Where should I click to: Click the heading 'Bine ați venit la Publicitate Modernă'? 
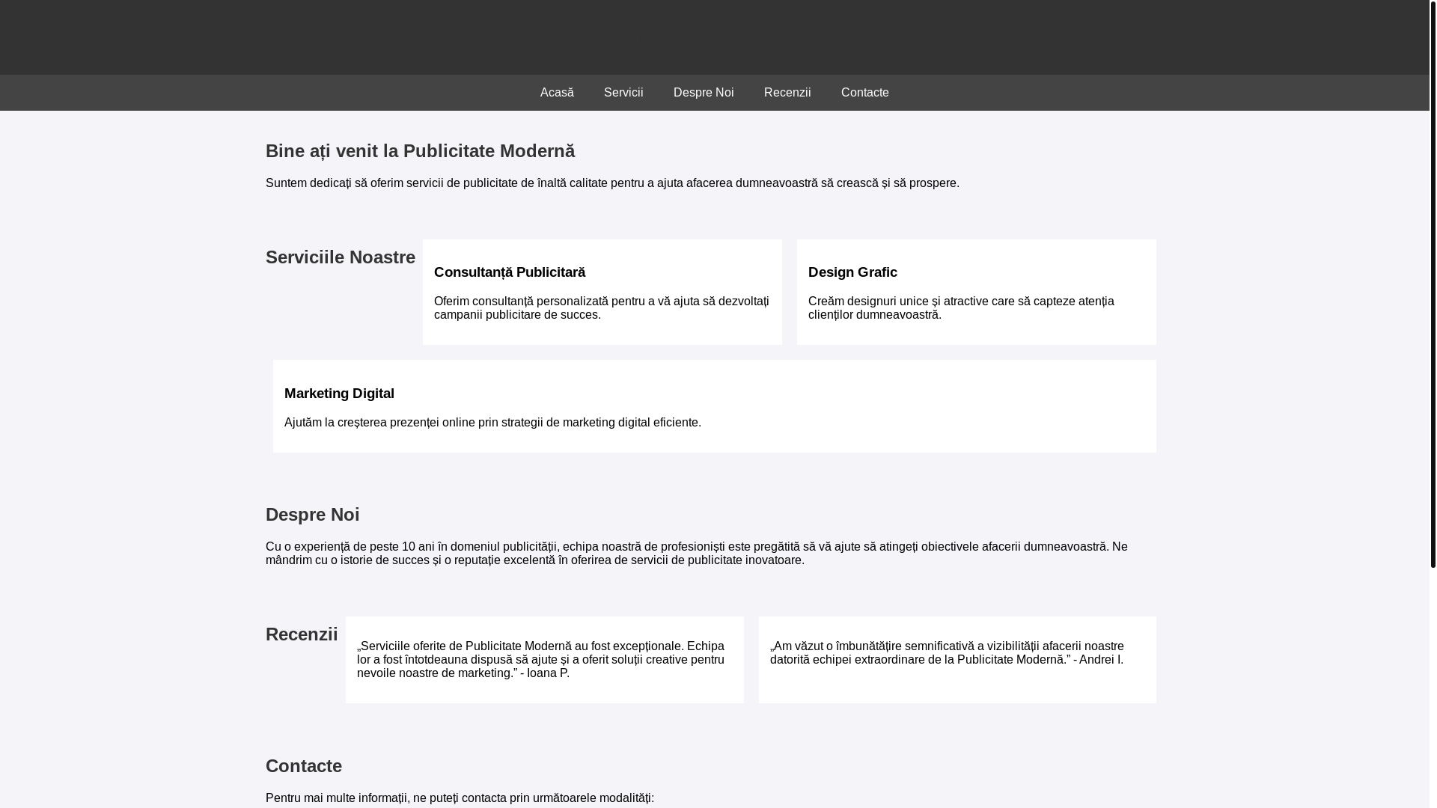click(420, 151)
